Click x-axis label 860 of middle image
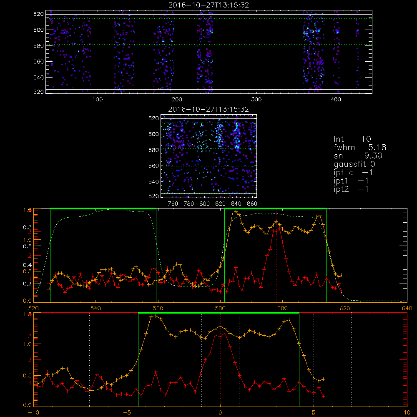Image resolution: width=417 pixels, height=417 pixels. (x=252, y=204)
